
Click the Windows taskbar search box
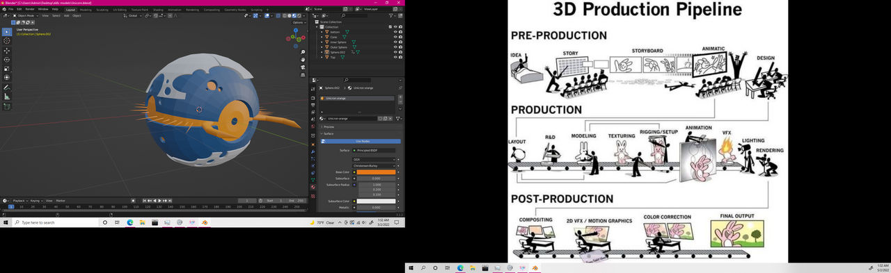click(x=56, y=222)
